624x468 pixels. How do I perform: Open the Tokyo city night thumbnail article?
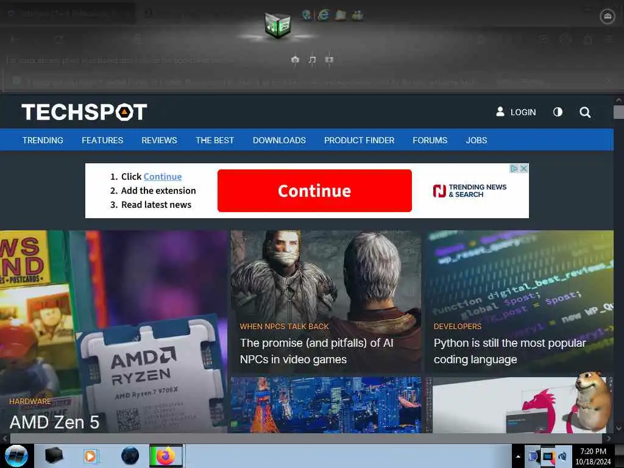326,405
